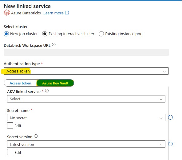Click info icon next to Databrick Workspace URL
This screenshot has height=160, width=182.
(53, 45)
